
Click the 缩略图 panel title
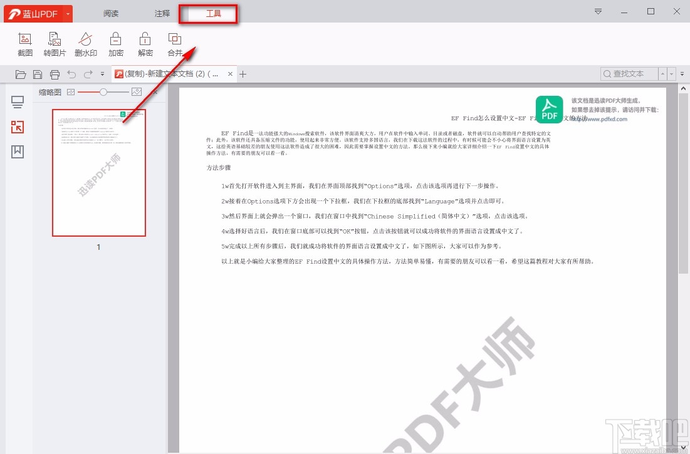click(x=50, y=92)
